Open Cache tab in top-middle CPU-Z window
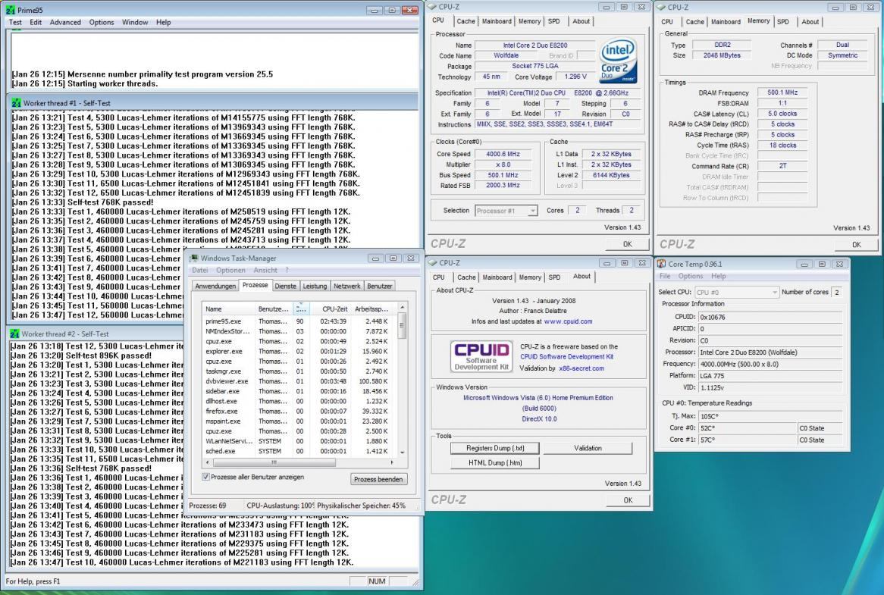 (x=466, y=21)
